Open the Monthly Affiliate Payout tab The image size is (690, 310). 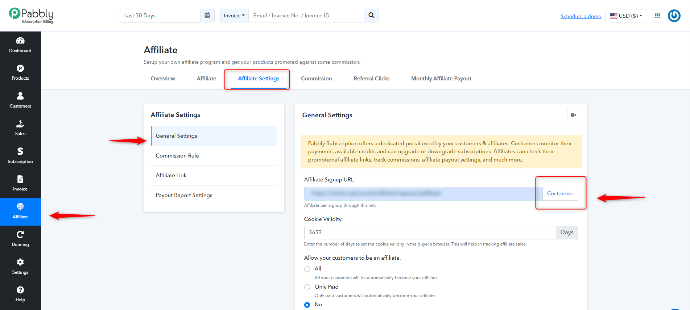click(x=441, y=79)
